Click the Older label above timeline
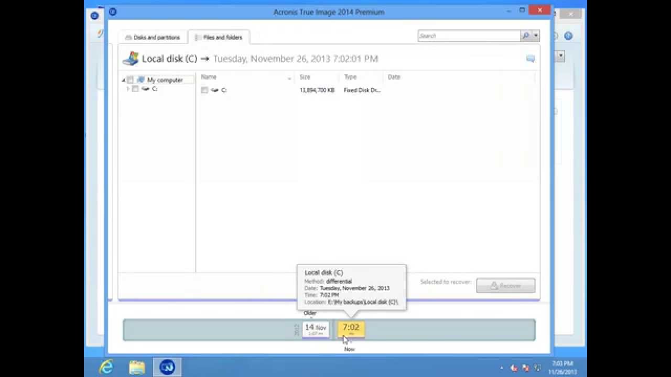Screen dimensions: 671x377 pyautogui.click(x=310, y=313)
